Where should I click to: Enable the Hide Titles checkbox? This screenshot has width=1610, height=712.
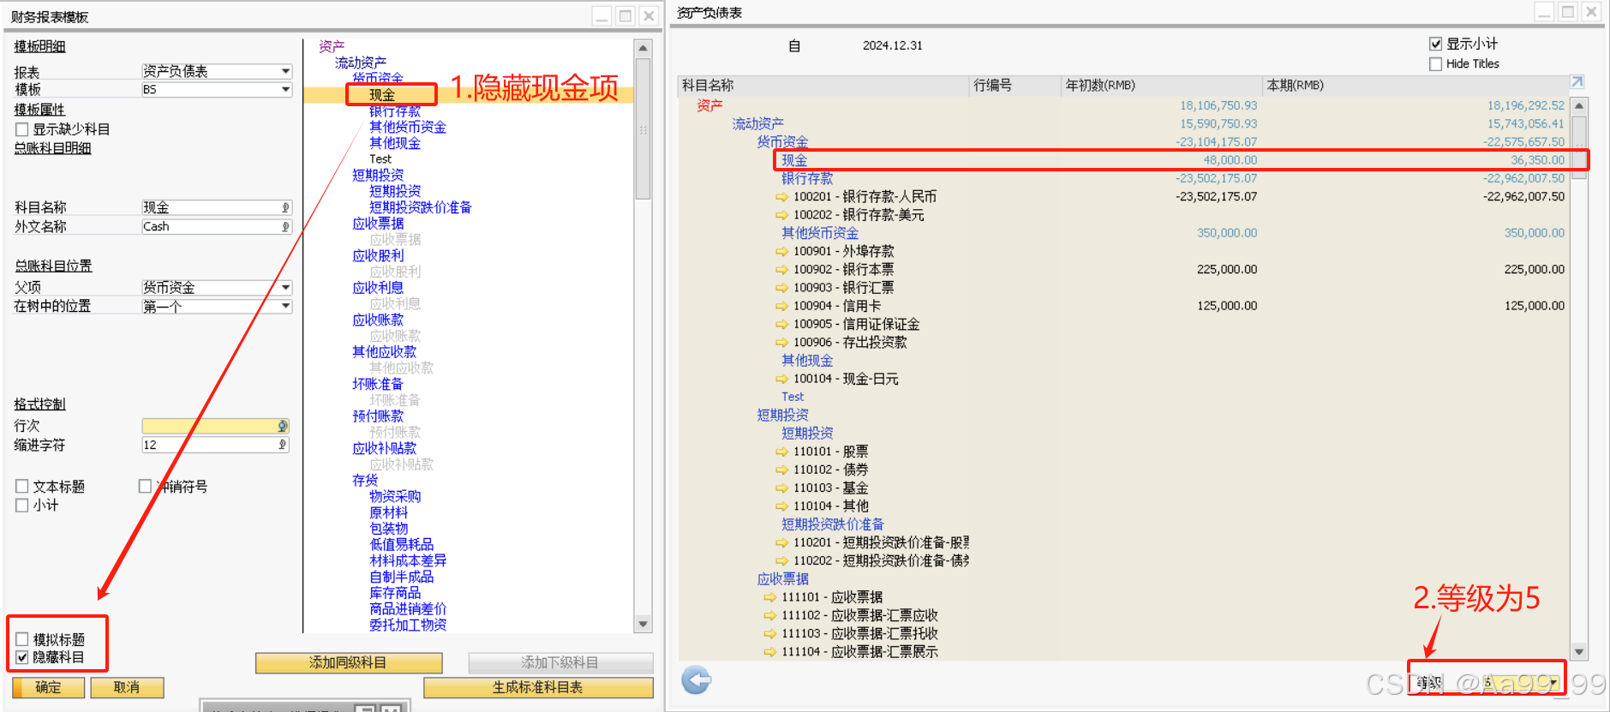[x=1436, y=63]
